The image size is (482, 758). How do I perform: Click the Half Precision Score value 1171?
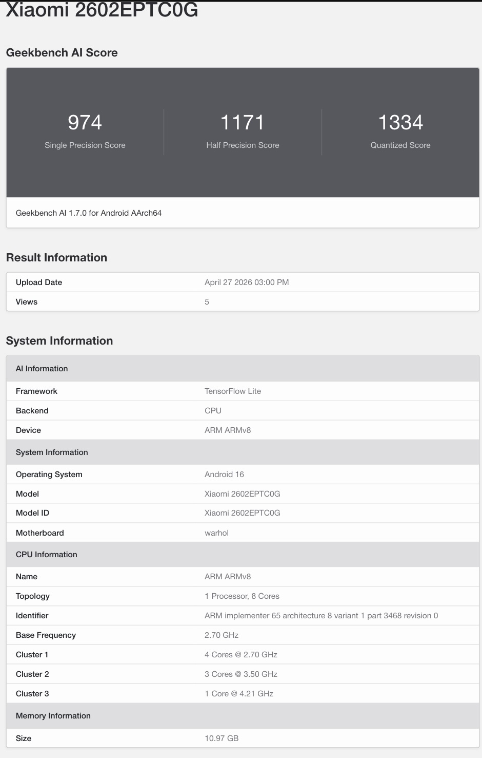[243, 123]
